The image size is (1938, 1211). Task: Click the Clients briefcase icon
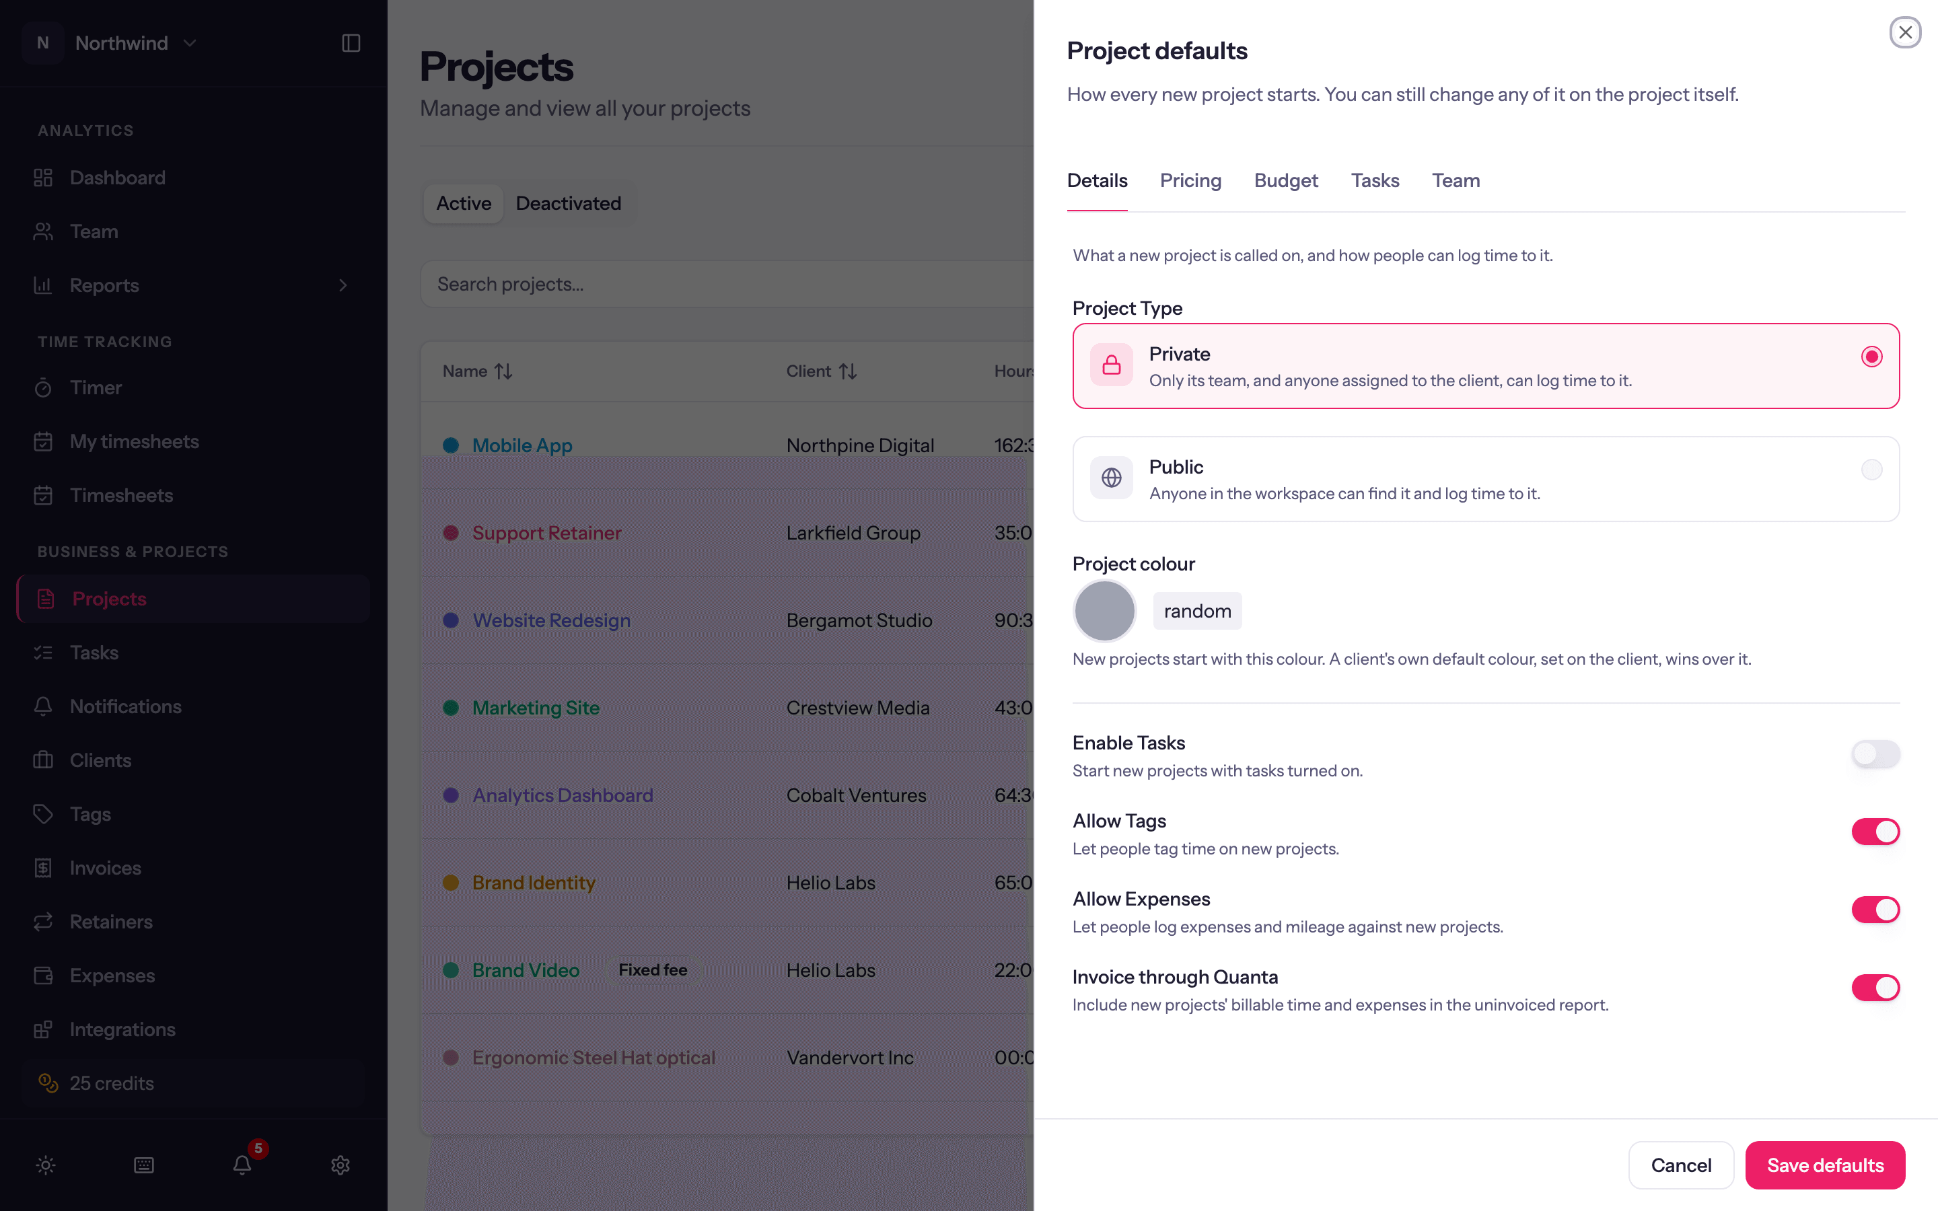(x=43, y=760)
